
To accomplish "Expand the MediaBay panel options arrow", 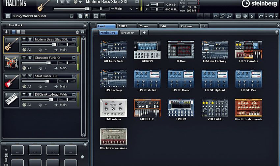I will [277, 32].
